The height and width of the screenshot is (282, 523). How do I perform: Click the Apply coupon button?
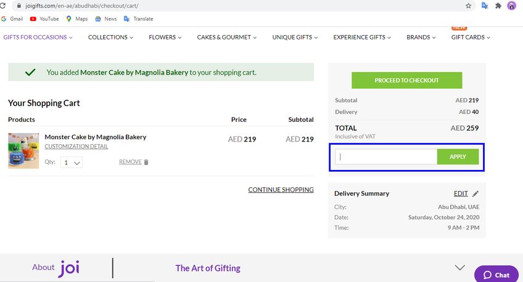click(x=458, y=157)
